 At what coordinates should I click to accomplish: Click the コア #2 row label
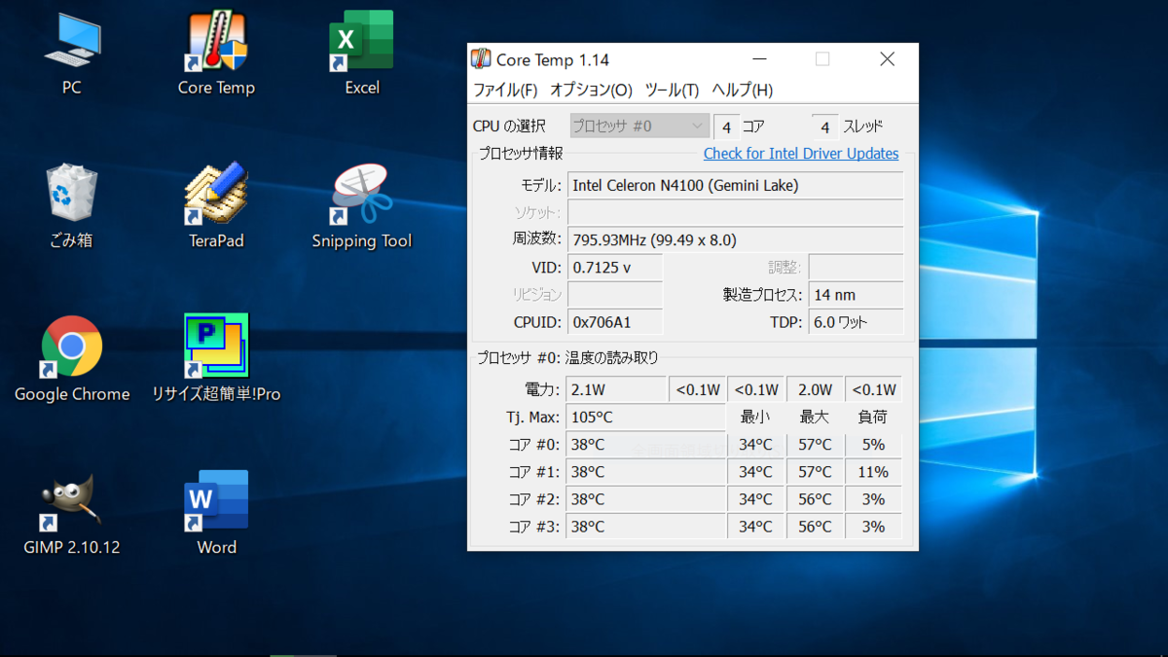534,499
